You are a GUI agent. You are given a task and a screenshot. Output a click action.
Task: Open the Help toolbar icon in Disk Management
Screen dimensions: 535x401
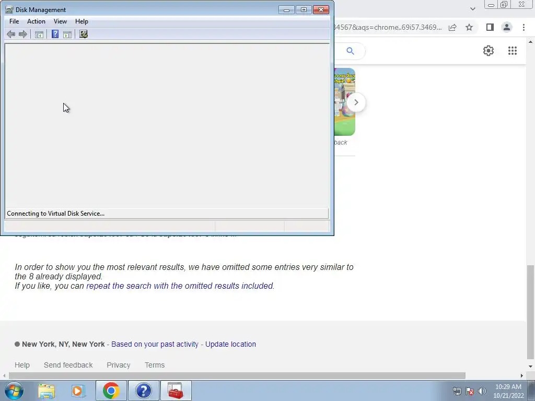click(x=55, y=34)
